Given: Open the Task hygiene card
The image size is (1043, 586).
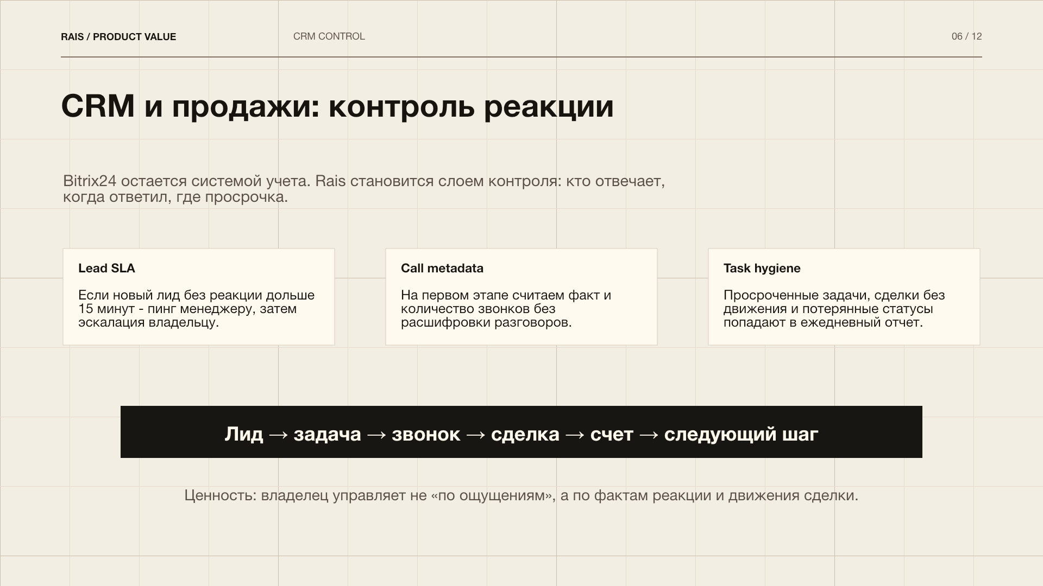Looking at the screenshot, I should 842,296.
